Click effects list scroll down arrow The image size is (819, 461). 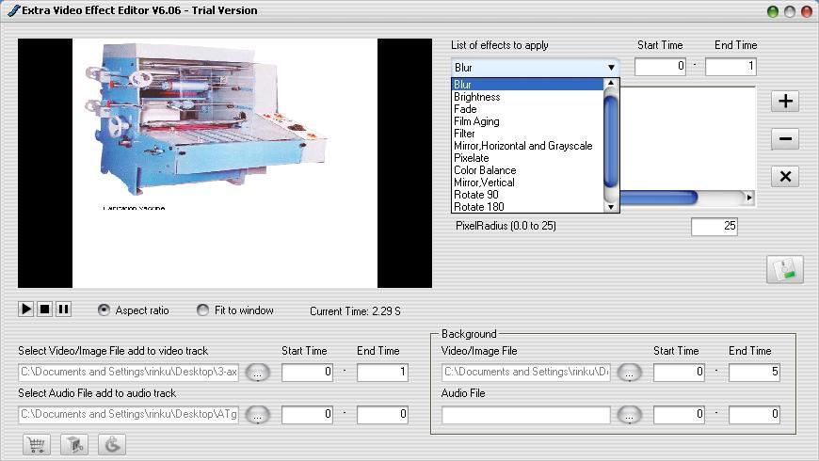point(611,207)
